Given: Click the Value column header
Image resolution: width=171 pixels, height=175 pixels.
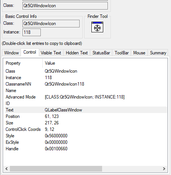Looking at the screenshot, I should (105, 63).
